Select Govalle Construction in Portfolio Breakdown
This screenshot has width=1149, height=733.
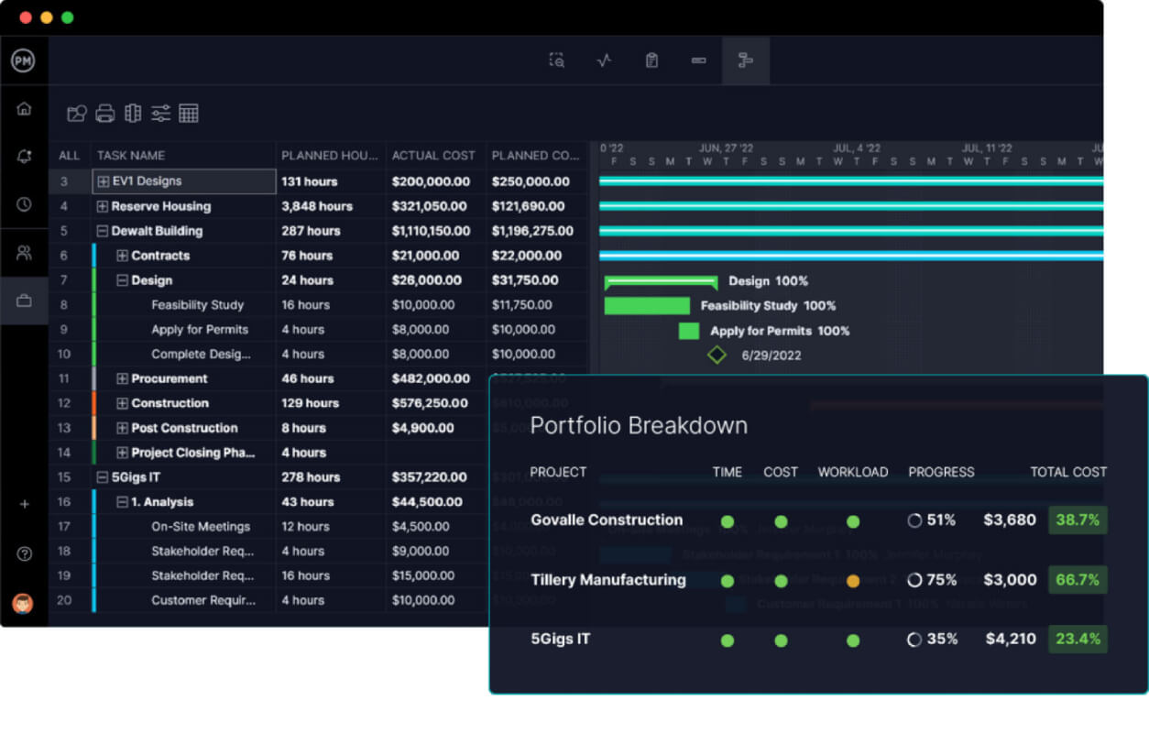pos(607,520)
